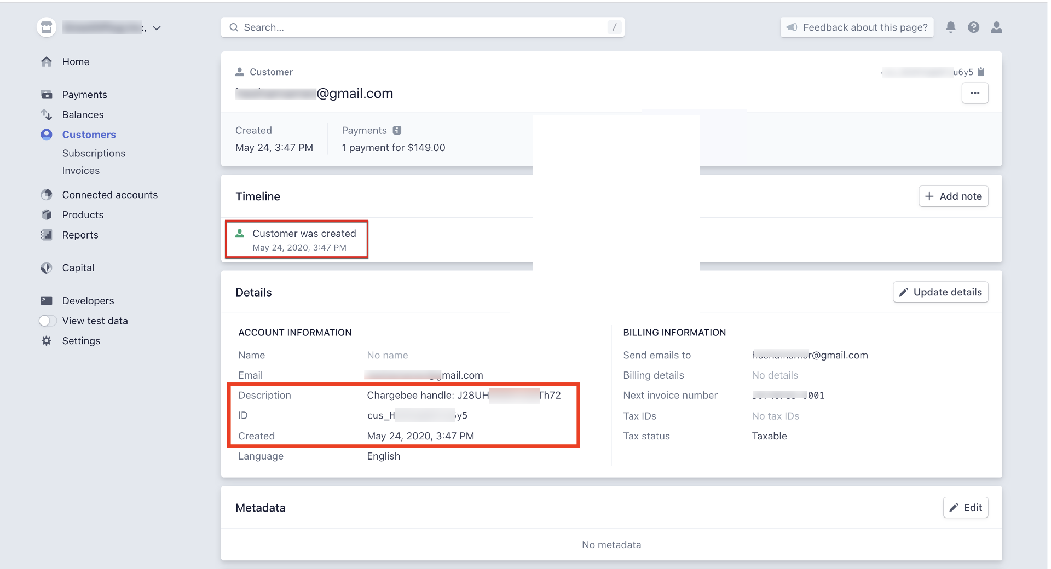Go to Connected accounts

point(109,195)
